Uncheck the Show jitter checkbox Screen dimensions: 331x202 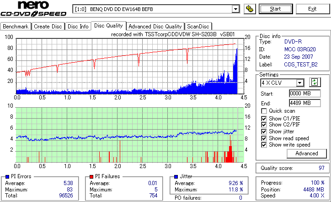coord(264,131)
